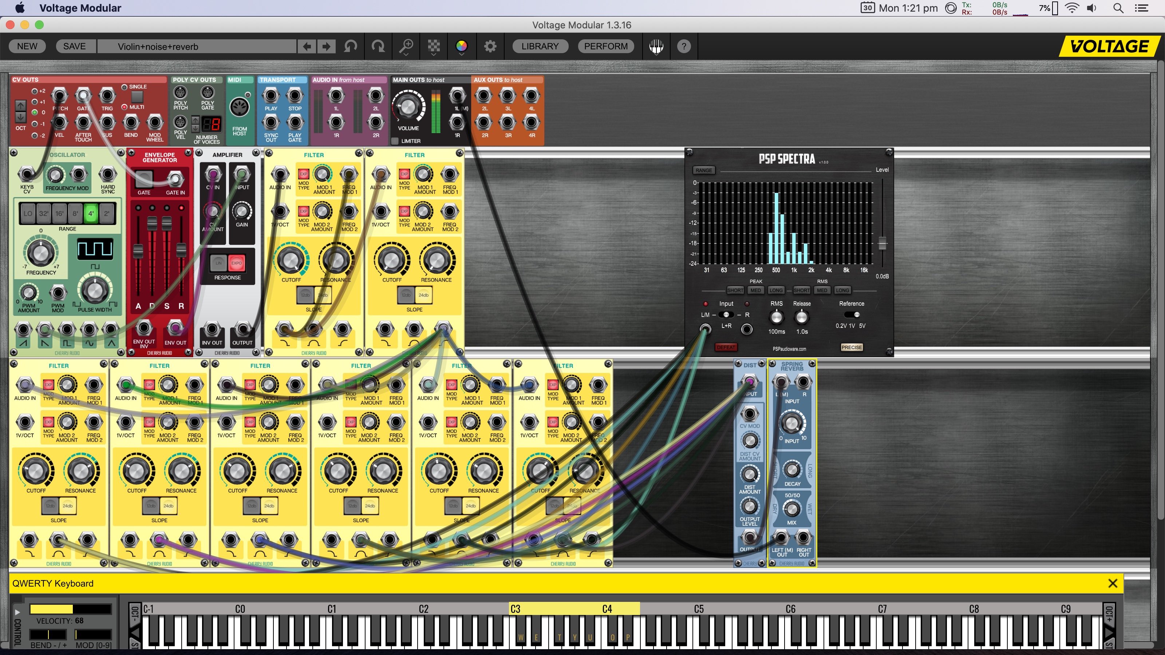Viewport: 1165px width, 655px height.
Task: Load the next preset with the right arrow
Action: (326, 46)
